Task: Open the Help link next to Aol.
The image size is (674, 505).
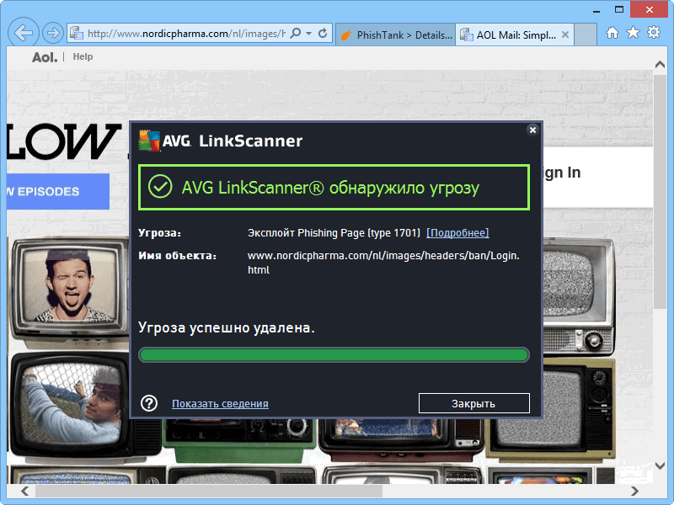Action: tap(83, 56)
